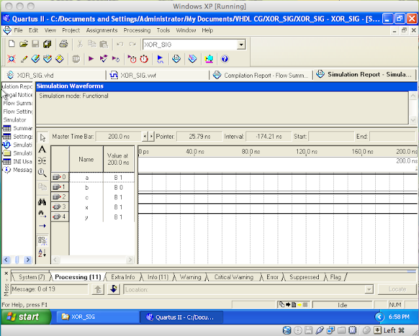Select the Zoom tool magnifier
Viewport: 419px width, 336px height.
pyautogui.click(x=43, y=173)
